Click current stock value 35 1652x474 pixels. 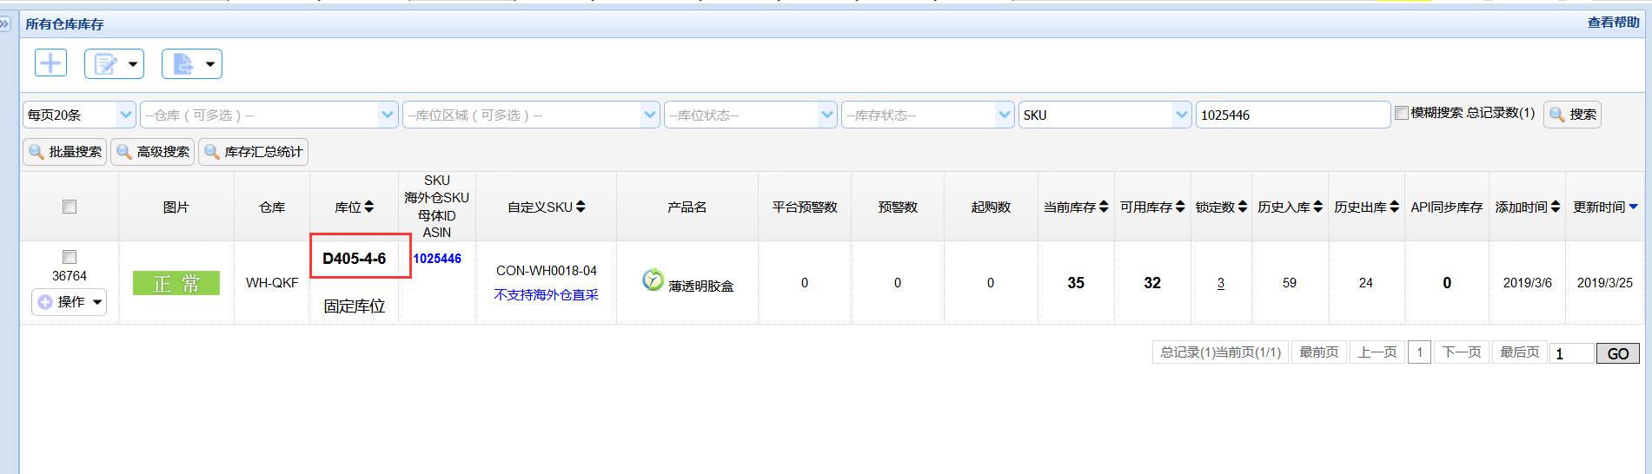[x=1076, y=283]
